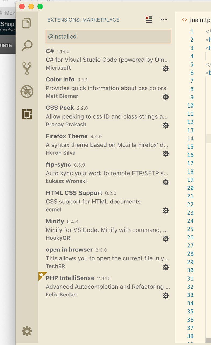211x345 pixels.
Task: Select the HTML CSS Support extension title
Action: coord(74,193)
